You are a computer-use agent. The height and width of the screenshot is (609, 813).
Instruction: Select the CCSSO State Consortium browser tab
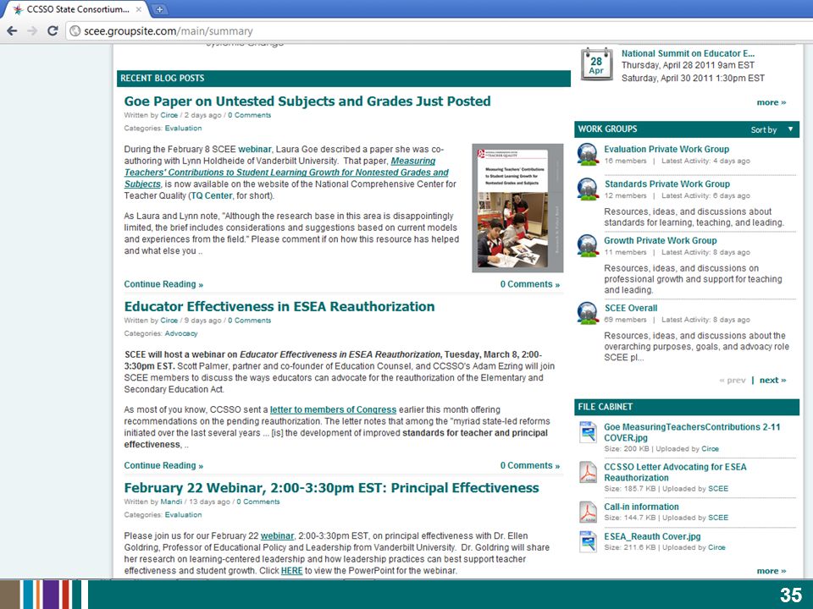[78, 9]
